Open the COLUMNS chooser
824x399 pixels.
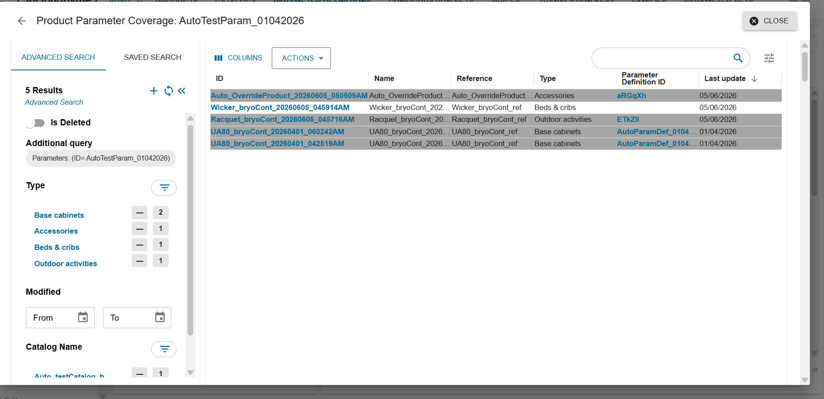pyautogui.click(x=238, y=58)
